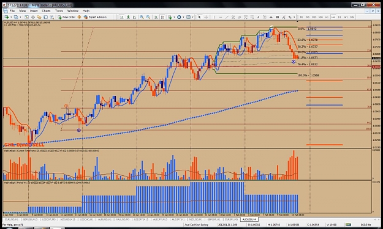
Task: Click the child window restore button
Action: (x=373, y=11)
